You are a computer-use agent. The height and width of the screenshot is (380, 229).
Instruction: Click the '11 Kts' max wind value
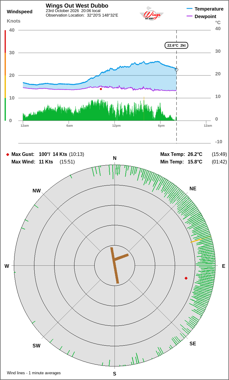(x=46, y=162)
